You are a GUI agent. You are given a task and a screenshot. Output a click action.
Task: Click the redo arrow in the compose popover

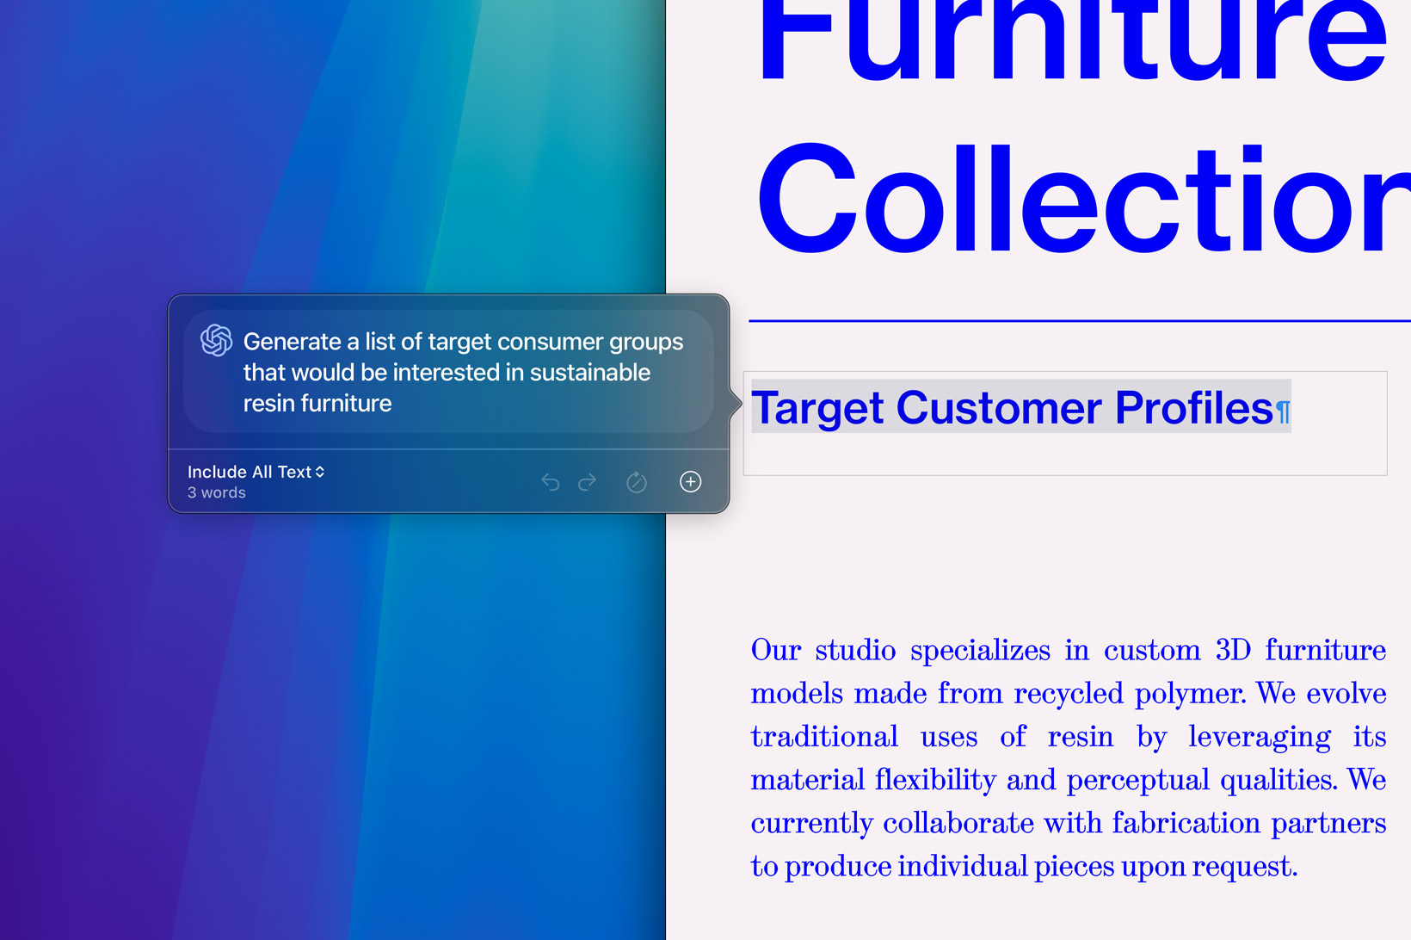[x=588, y=482]
